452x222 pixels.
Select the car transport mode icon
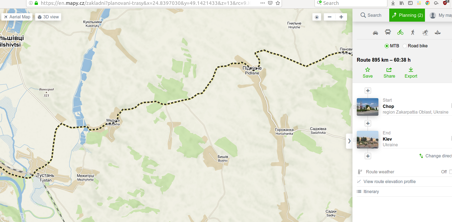pyautogui.click(x=375, y=33)
